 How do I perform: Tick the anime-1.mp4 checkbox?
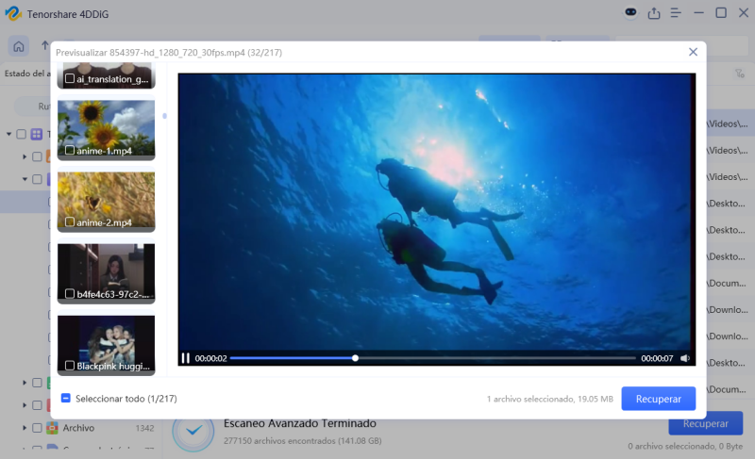pos(70,151)
